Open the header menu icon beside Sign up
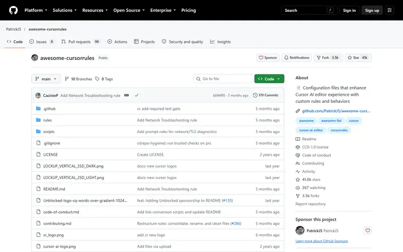Viewport: 403px width, 252px height. (x=389, y=10)
